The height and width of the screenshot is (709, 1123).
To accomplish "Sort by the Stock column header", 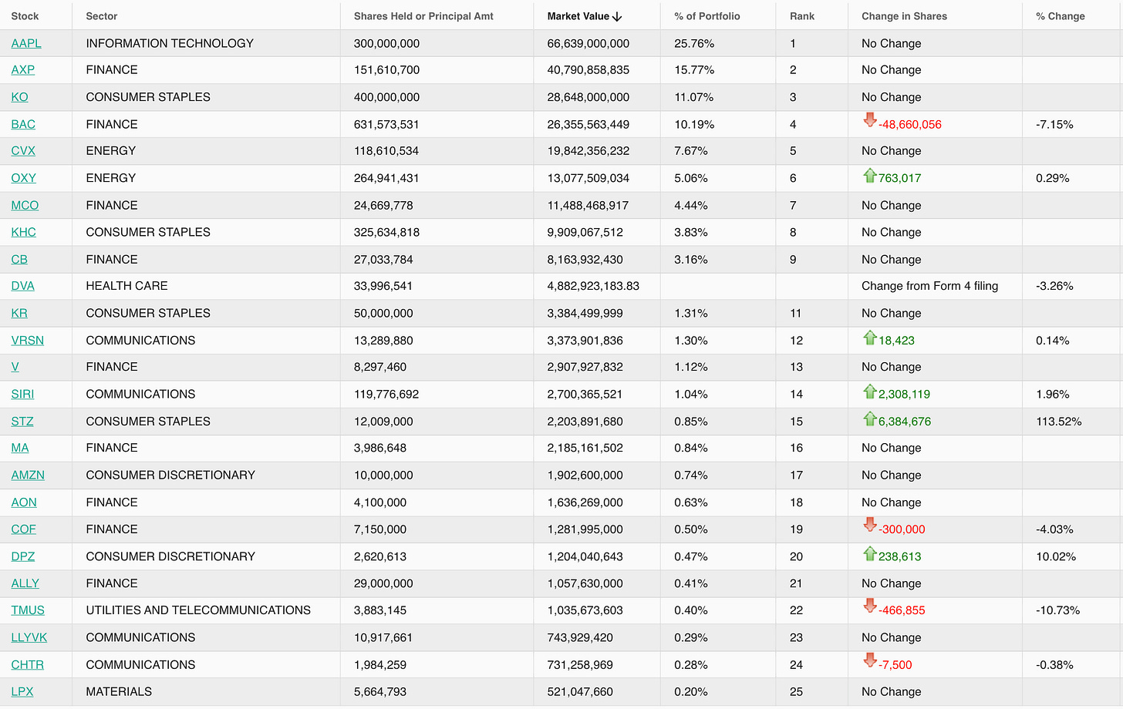I will [25, 16].
